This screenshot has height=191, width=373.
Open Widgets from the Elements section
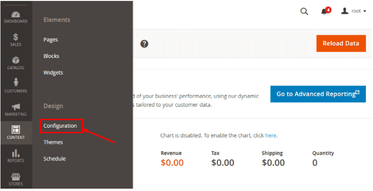click(x=53, y=72)
